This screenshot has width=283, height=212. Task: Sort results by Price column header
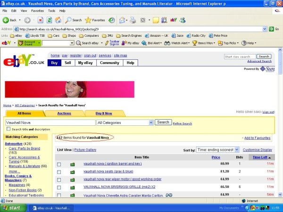point(216,157)
